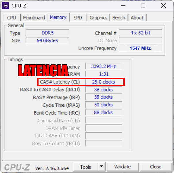Image resolution: width=174 pixels, height=173 pixels.
Task: Click the Bank Cycle Time value 88 clocks
Action: click(104, 113)
